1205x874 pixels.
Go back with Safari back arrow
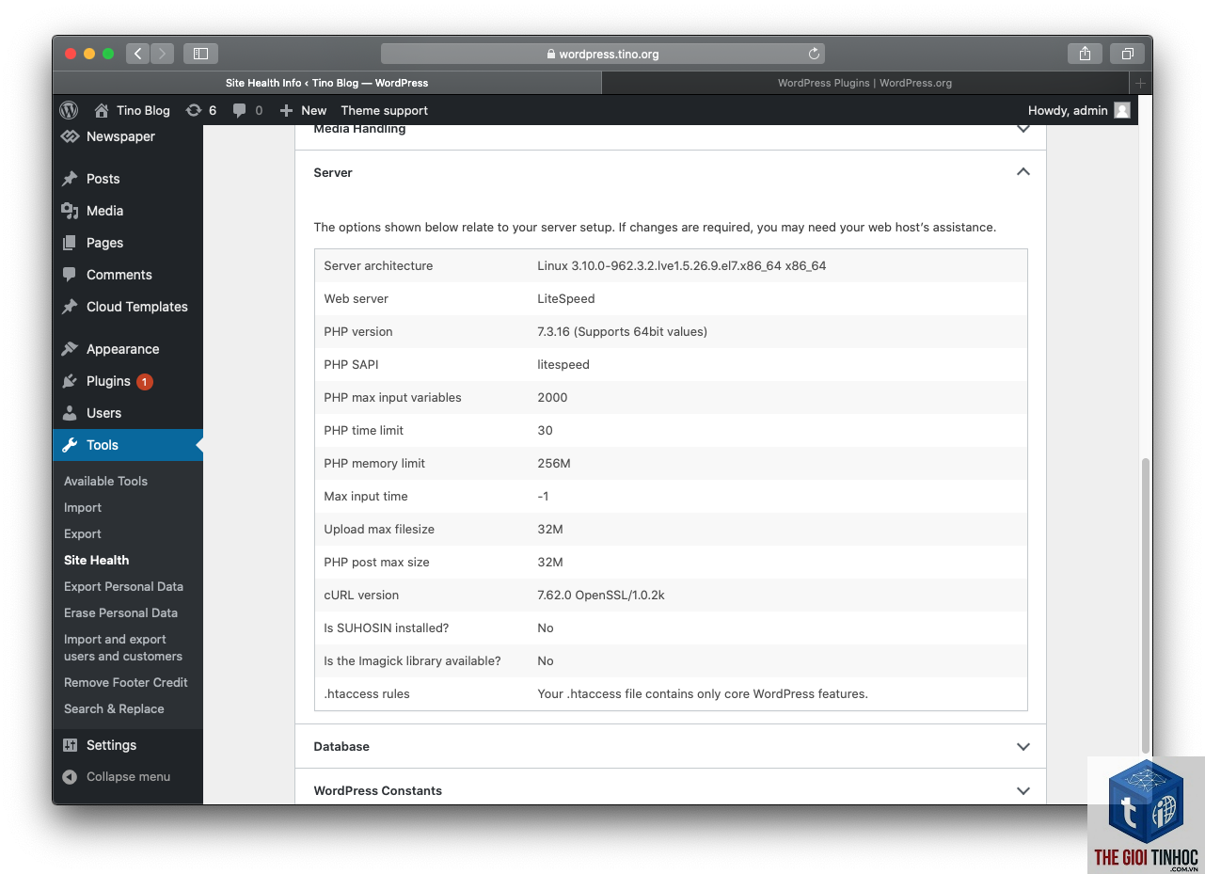click(137, 54)
